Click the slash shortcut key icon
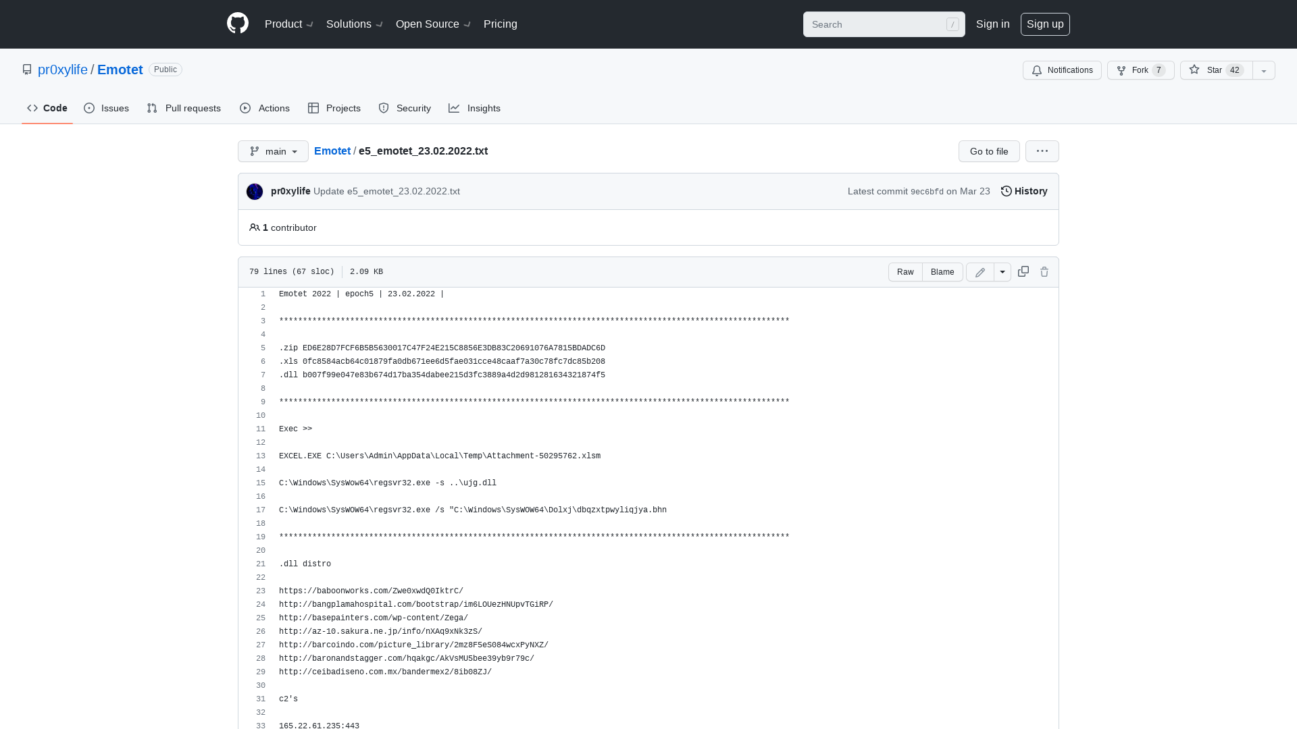Screen dimensions: 1297x729 tap(952, 24)
